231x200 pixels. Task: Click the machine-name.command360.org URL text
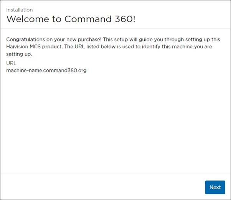(x=46, y=70)
